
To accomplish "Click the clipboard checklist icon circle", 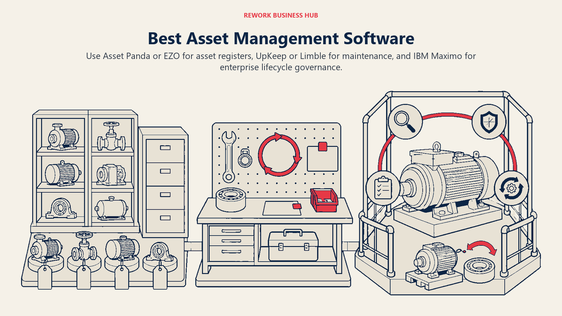I will click(x=383, y=188).
